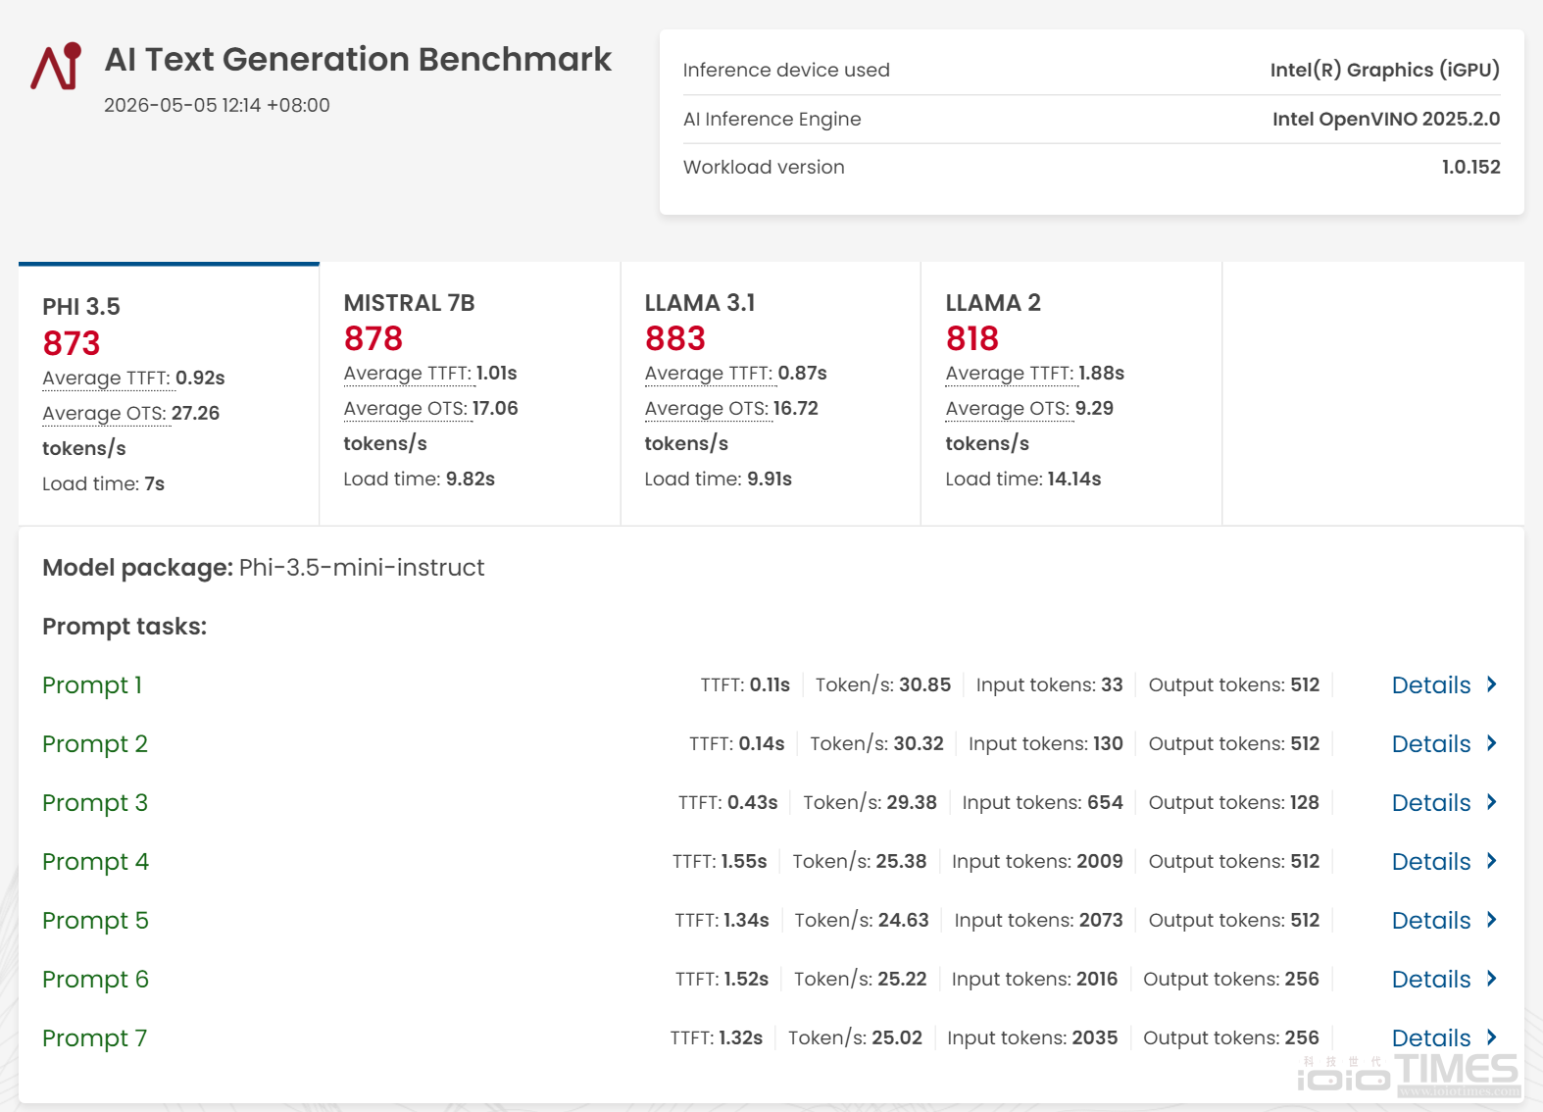
Task: Click the 'Intel(R) Graphics (iGPU)' device value
Action: pyautogui.click(x=1385, y=70)
